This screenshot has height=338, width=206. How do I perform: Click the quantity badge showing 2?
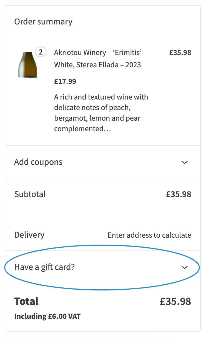41,52
